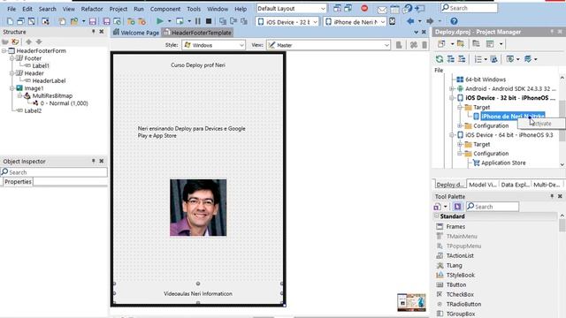The width and height of the screenshot is (566, 318).
Task: Select TCheckBox in the Tool Palette
Action: (x=460, y=294)
